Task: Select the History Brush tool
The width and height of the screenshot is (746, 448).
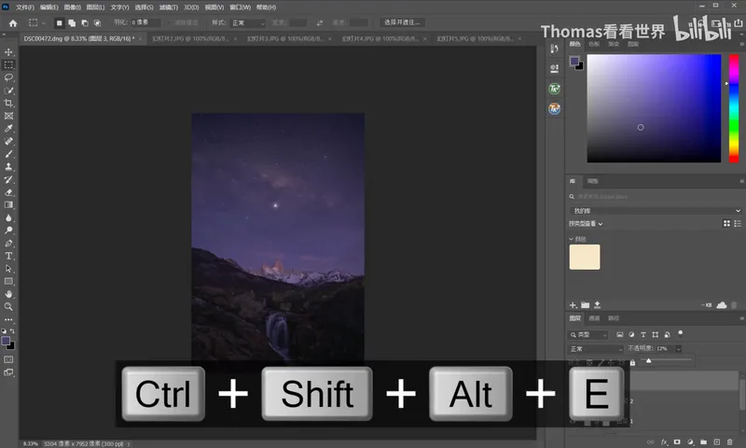Action: point(8,179)
